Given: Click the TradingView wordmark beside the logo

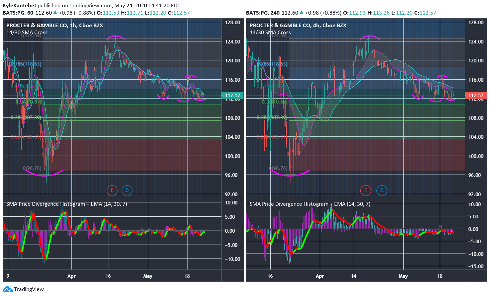Looking at the screenshot, I should (29, 289).
